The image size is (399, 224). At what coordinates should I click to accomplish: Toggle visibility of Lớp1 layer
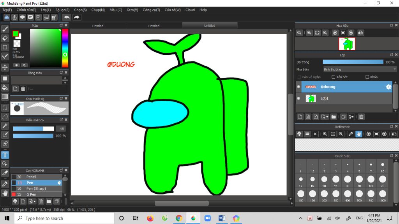[x=299, y=98]
